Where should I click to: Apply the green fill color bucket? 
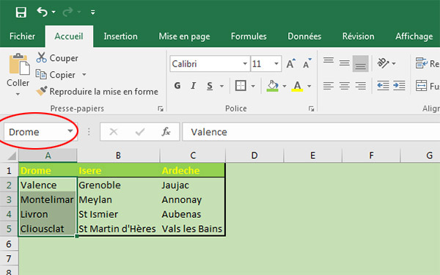(273, 86)
